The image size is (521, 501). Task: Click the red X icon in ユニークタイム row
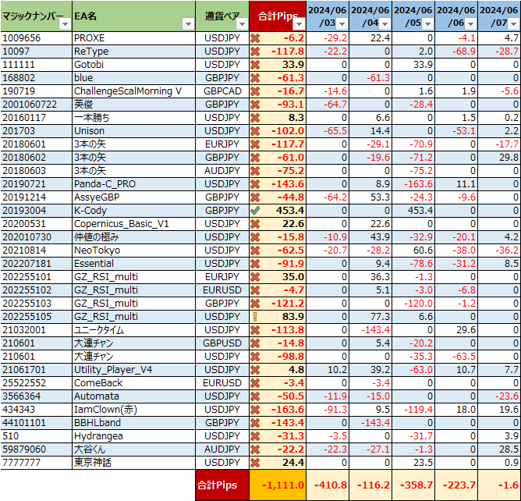(x=255, y=330)
